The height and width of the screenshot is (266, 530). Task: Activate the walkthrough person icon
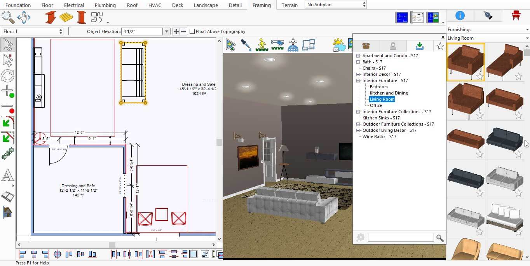coord(262,45)
